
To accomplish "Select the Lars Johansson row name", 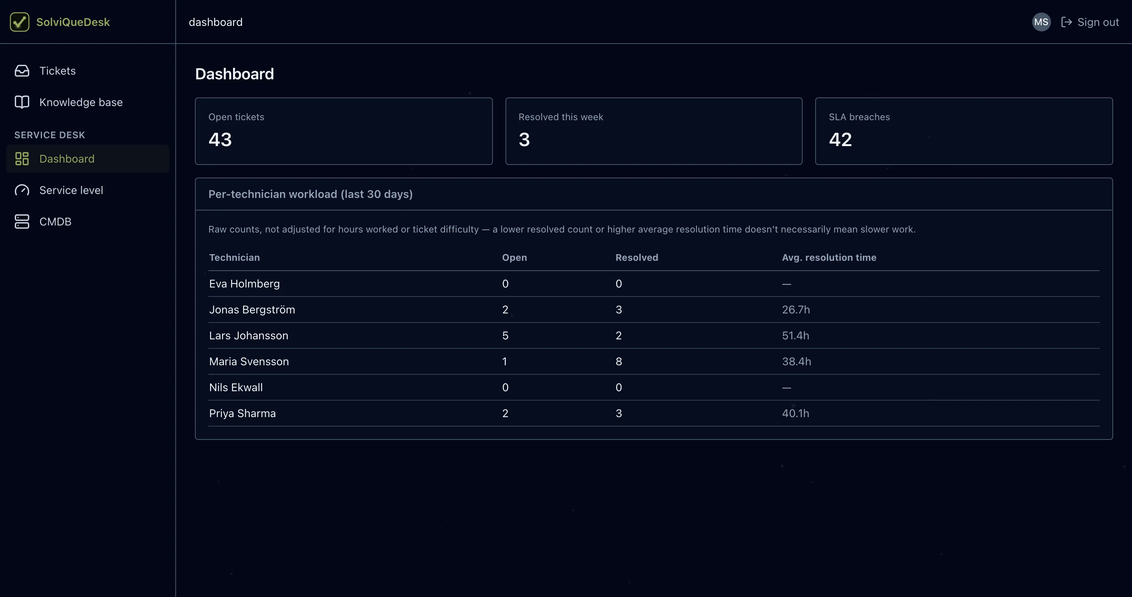I will [x=249, y=336].
